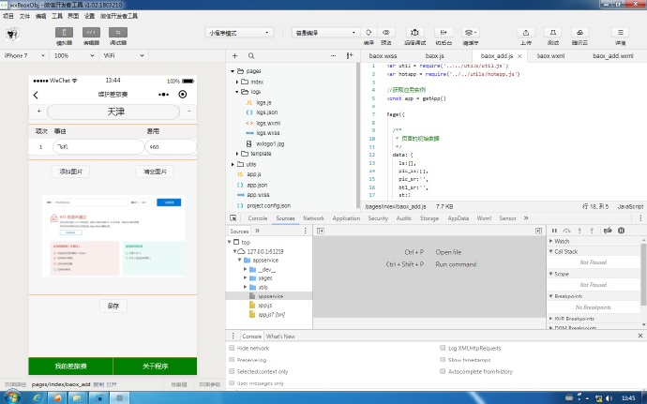647x404 pixels.
Task: Click the Step over debugger icon
Action: (566, 231)
